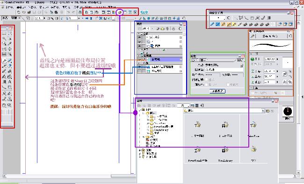The width and height of the screenshot is (304, 184).
Task: Click the black circular color indicator
Action: 288,111
